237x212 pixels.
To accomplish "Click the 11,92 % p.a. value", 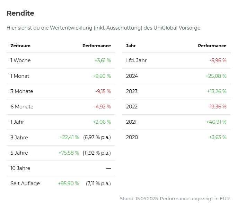I will click(97, 153).
